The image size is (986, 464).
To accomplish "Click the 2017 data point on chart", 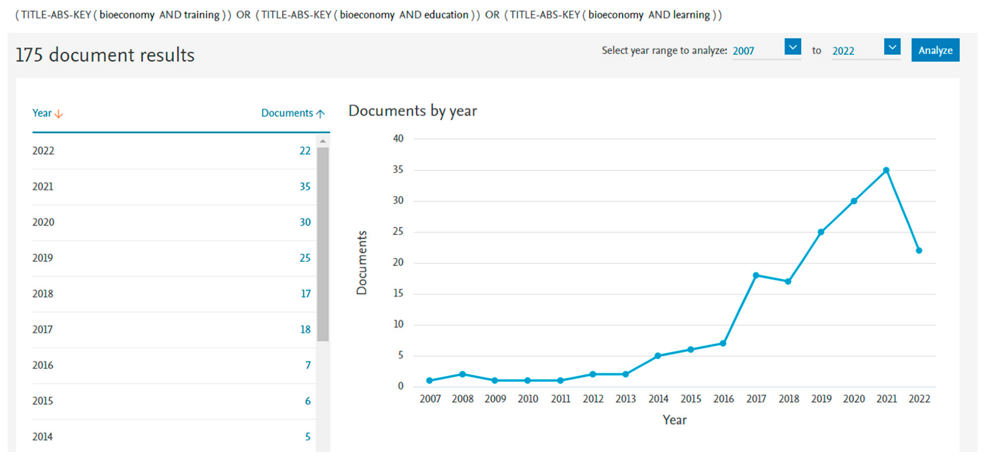I will pos(755,275).
